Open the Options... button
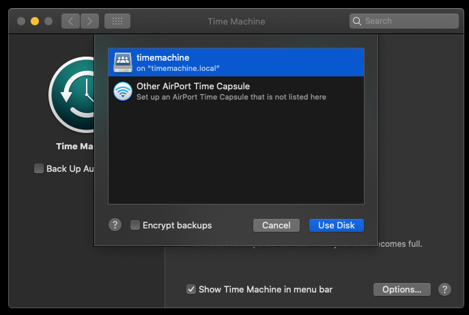The height and width of the screenshot is (315, 469). point(402,289)
